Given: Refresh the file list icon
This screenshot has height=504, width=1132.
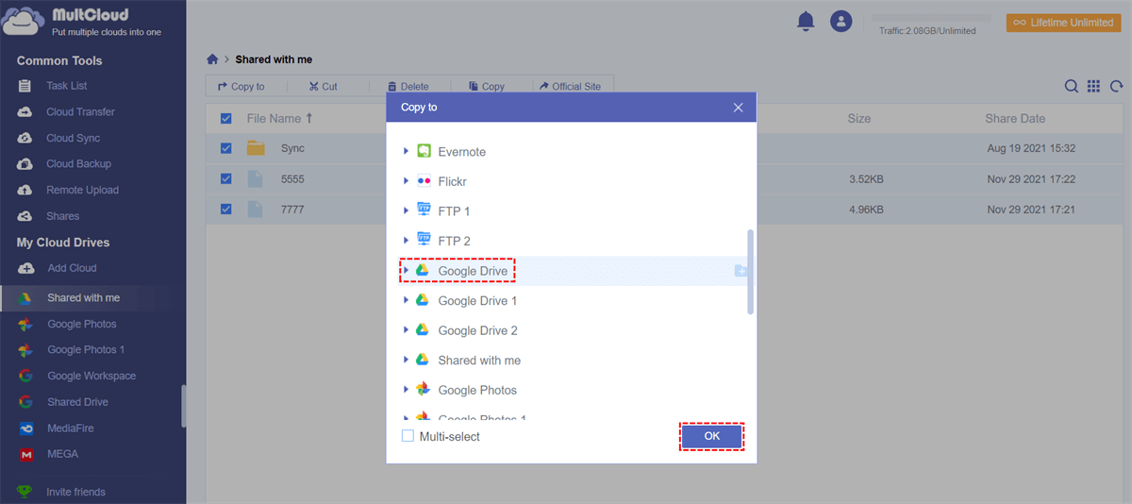Looking at the screenshot, I should [1116, 86].
